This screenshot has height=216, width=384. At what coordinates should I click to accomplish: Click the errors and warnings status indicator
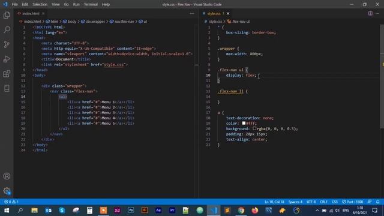tap(11, 202)
